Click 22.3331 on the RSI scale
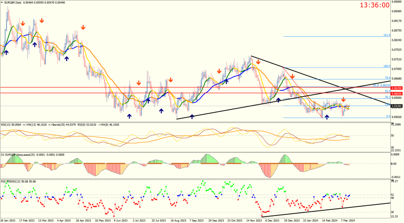This screenshot has width=404, height=223. pyautogui.click(x=395, y=150)
